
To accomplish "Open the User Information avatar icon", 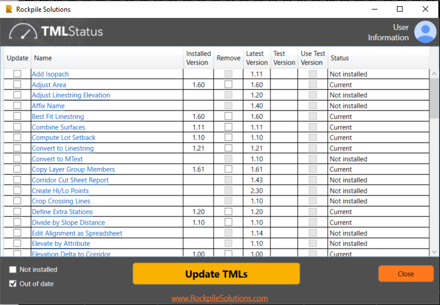I will (425, 32).
